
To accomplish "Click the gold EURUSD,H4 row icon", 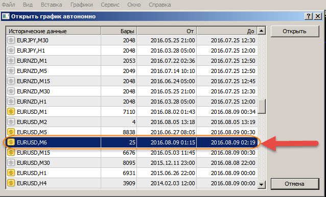I will point(11,183).
